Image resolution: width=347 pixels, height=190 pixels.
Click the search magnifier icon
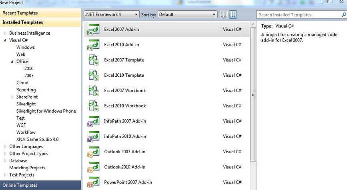[x=344, y=15]
